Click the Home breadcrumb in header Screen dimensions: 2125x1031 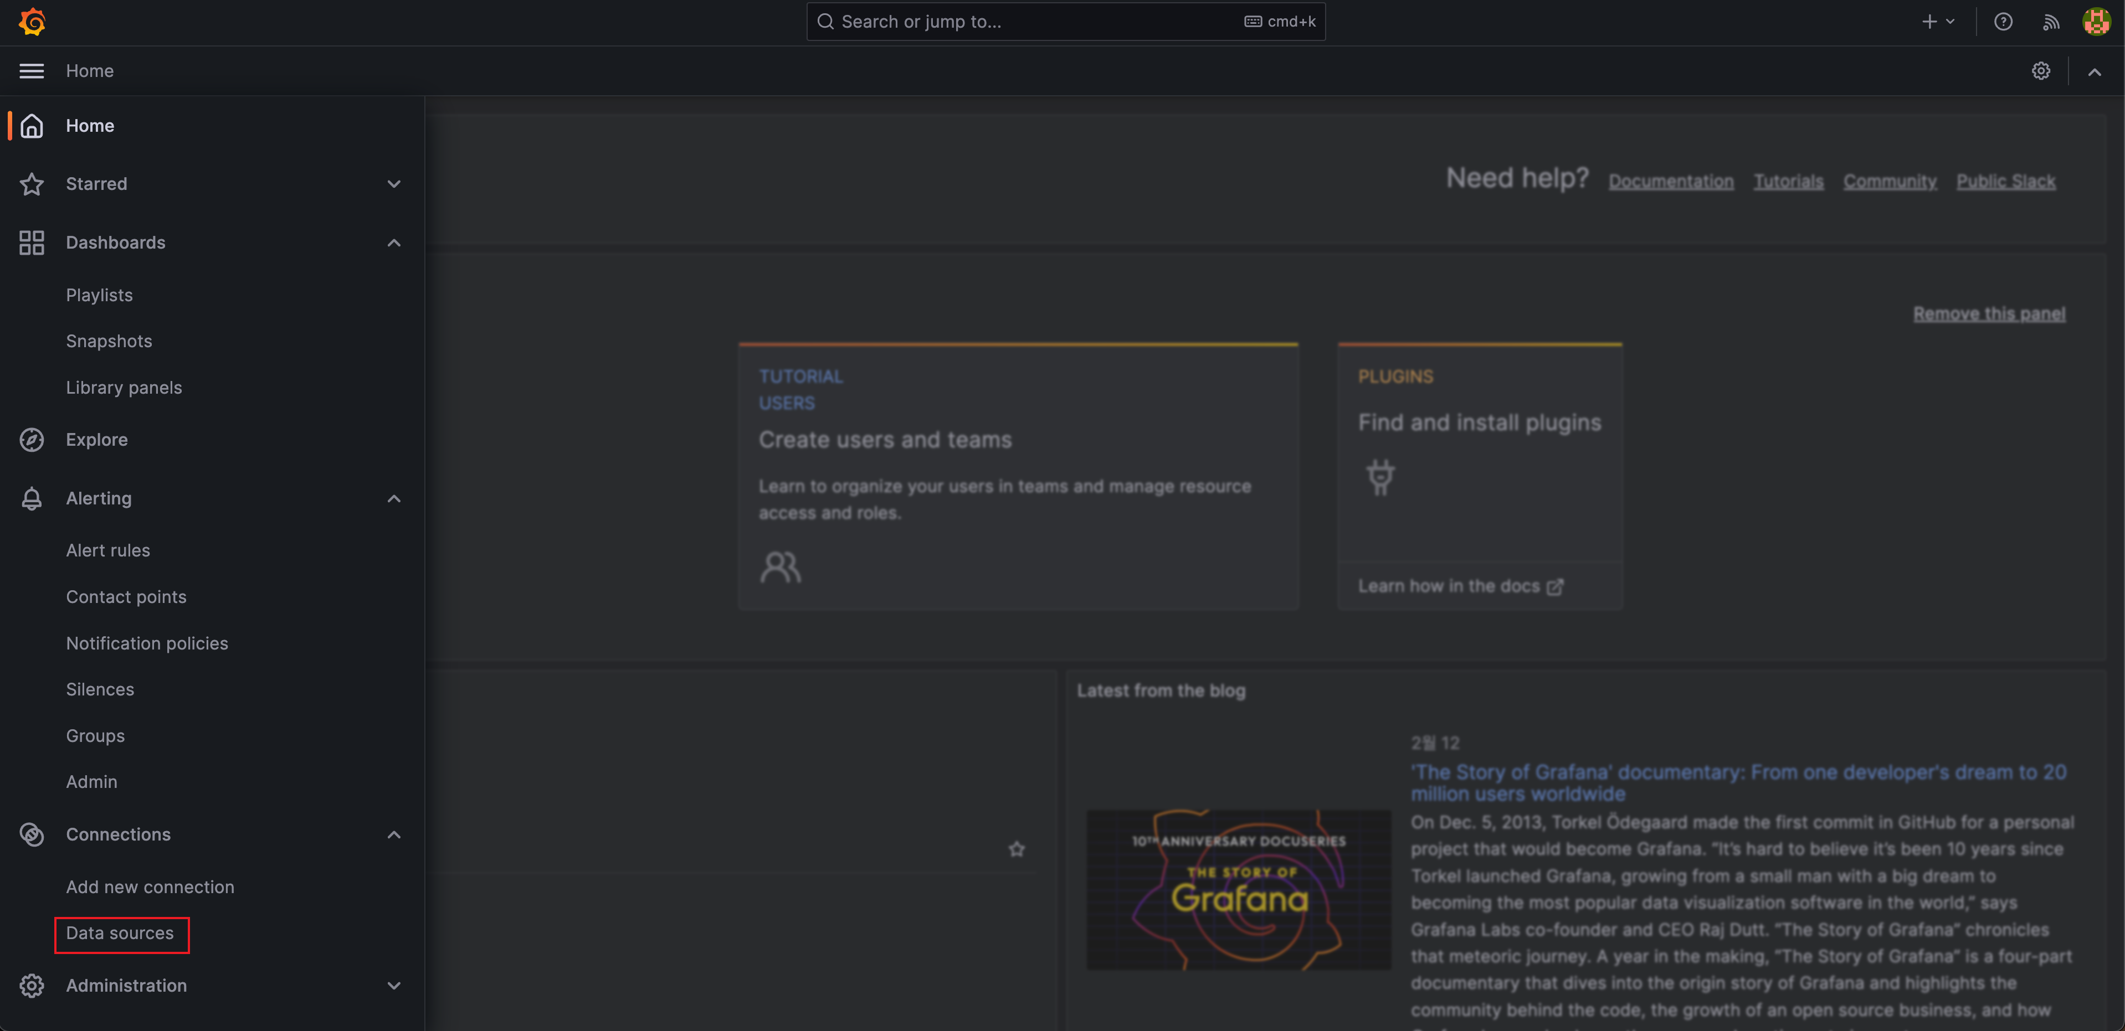(90, 71)
